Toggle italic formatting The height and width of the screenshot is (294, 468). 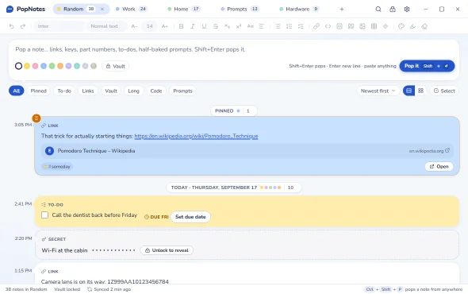point(193,26)
